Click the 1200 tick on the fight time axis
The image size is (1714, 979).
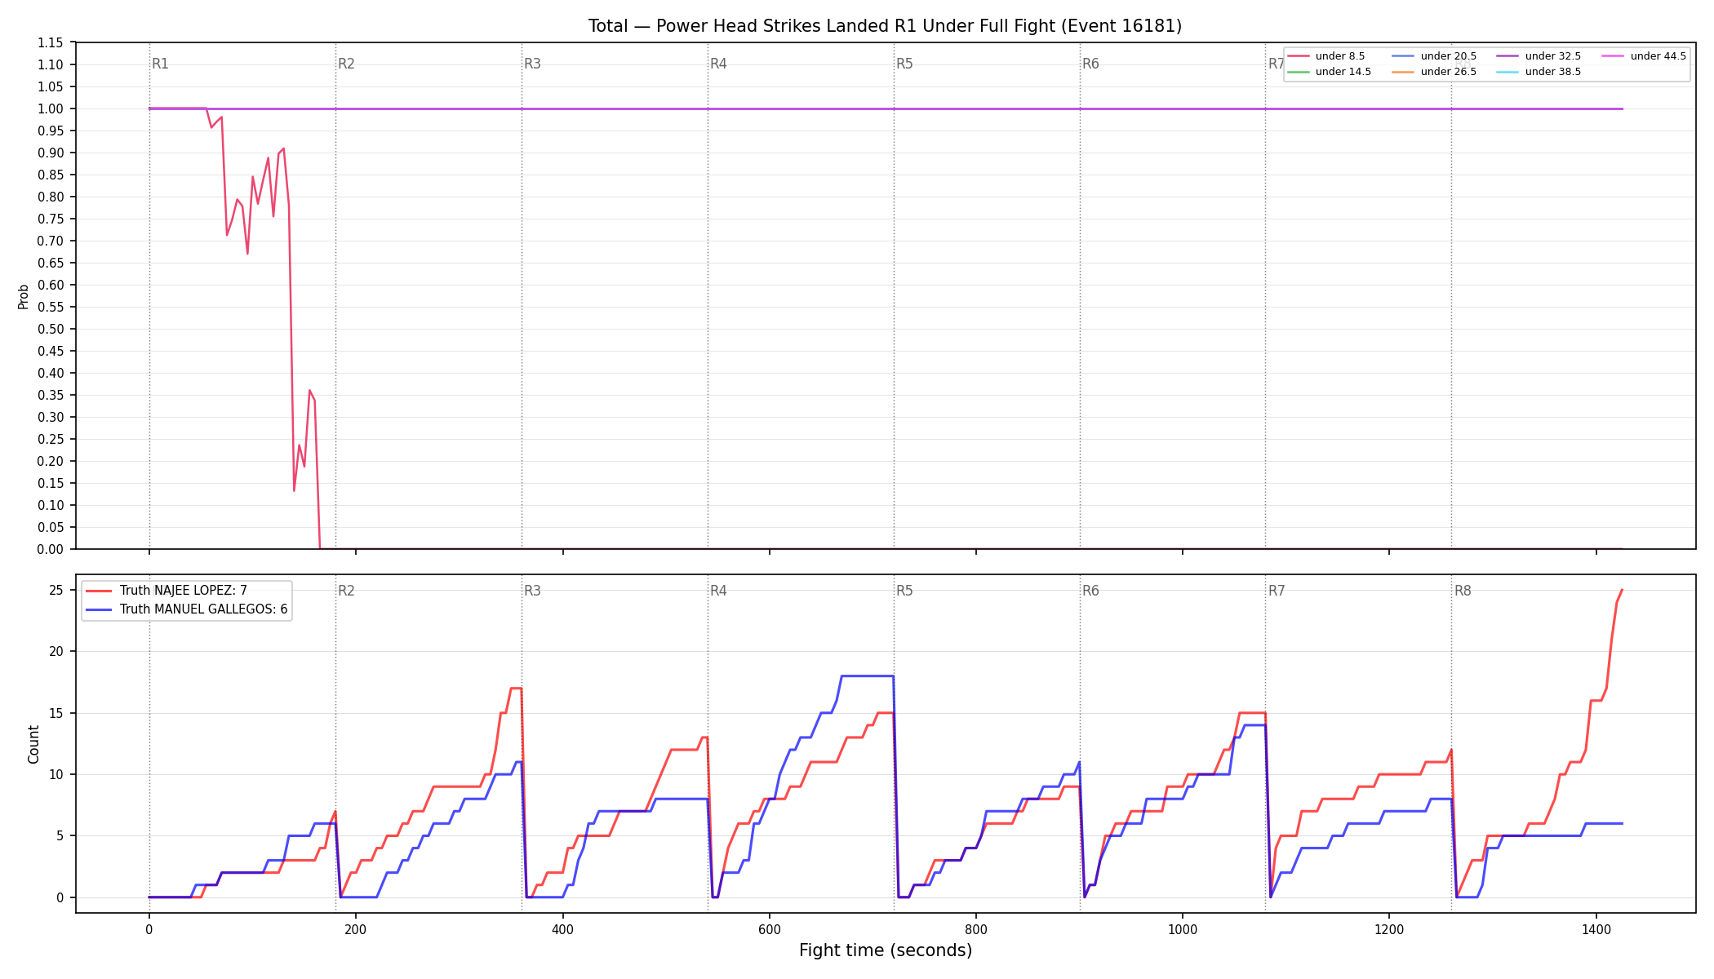click(x=1389, y=928)
